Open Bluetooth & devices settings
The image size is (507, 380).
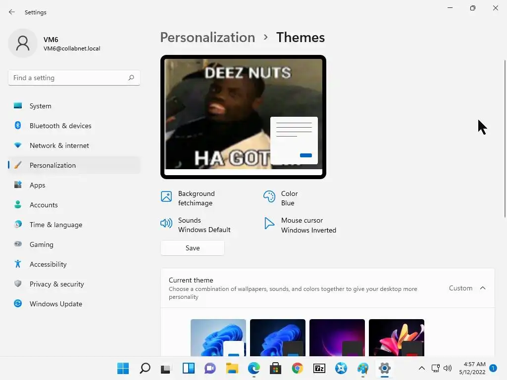74,126
